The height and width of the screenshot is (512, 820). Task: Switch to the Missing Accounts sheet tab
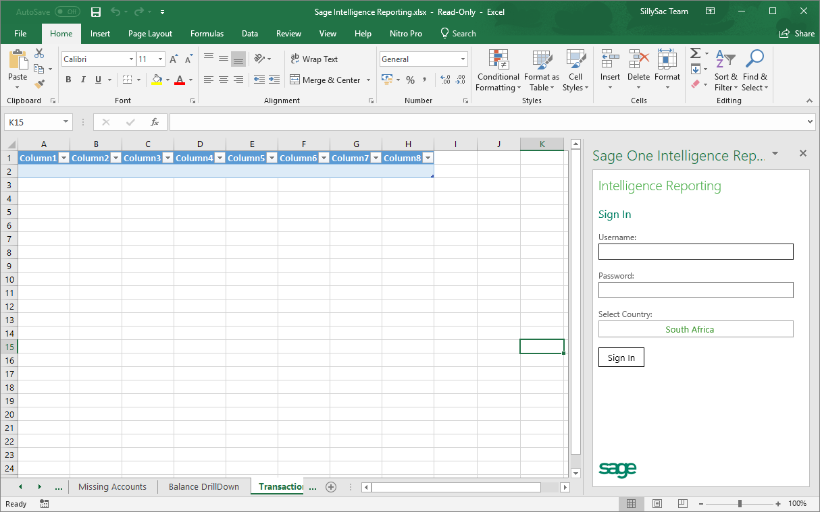[112, 486]
